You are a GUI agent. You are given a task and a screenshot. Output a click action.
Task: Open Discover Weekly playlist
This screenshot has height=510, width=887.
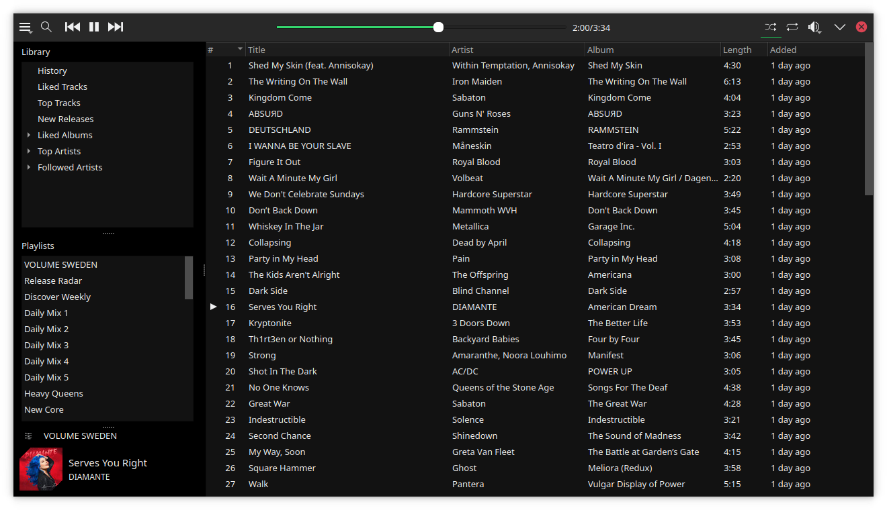(57, 297)
